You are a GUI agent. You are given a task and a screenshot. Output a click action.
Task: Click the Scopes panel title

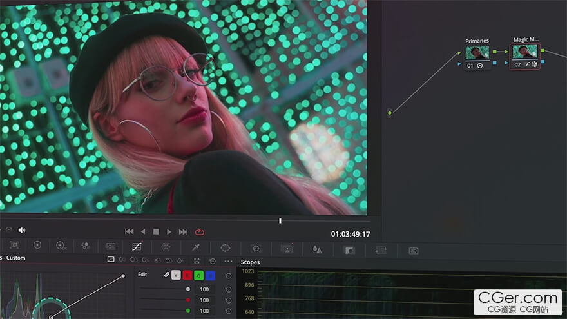pyautogui.click(x=250, y=262)
